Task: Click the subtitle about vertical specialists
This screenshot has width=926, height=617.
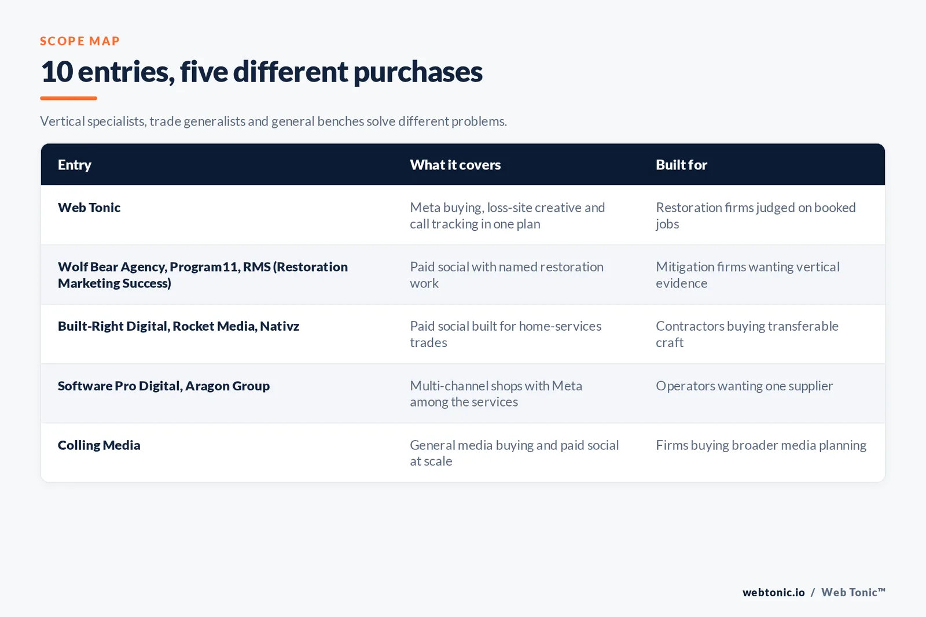Action: 273,121
